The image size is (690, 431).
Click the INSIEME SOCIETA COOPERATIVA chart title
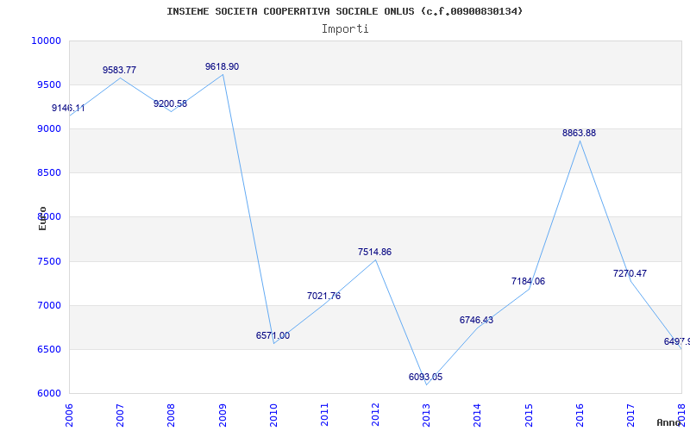click(345, 11)
